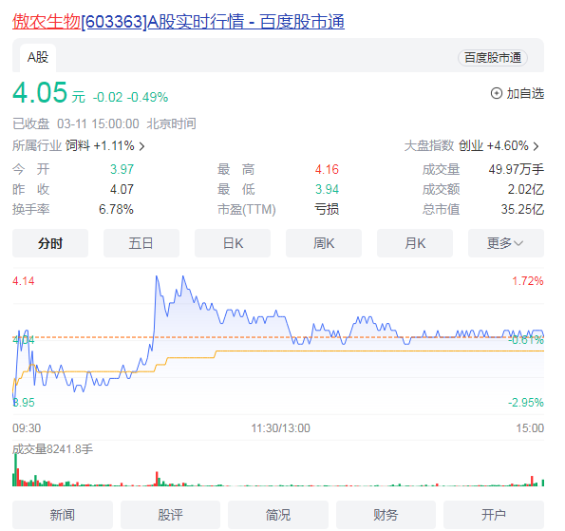565x531 pixels.
Task: Click the timestamp 03-11 15:00:00
Action: tap(98, 124)
